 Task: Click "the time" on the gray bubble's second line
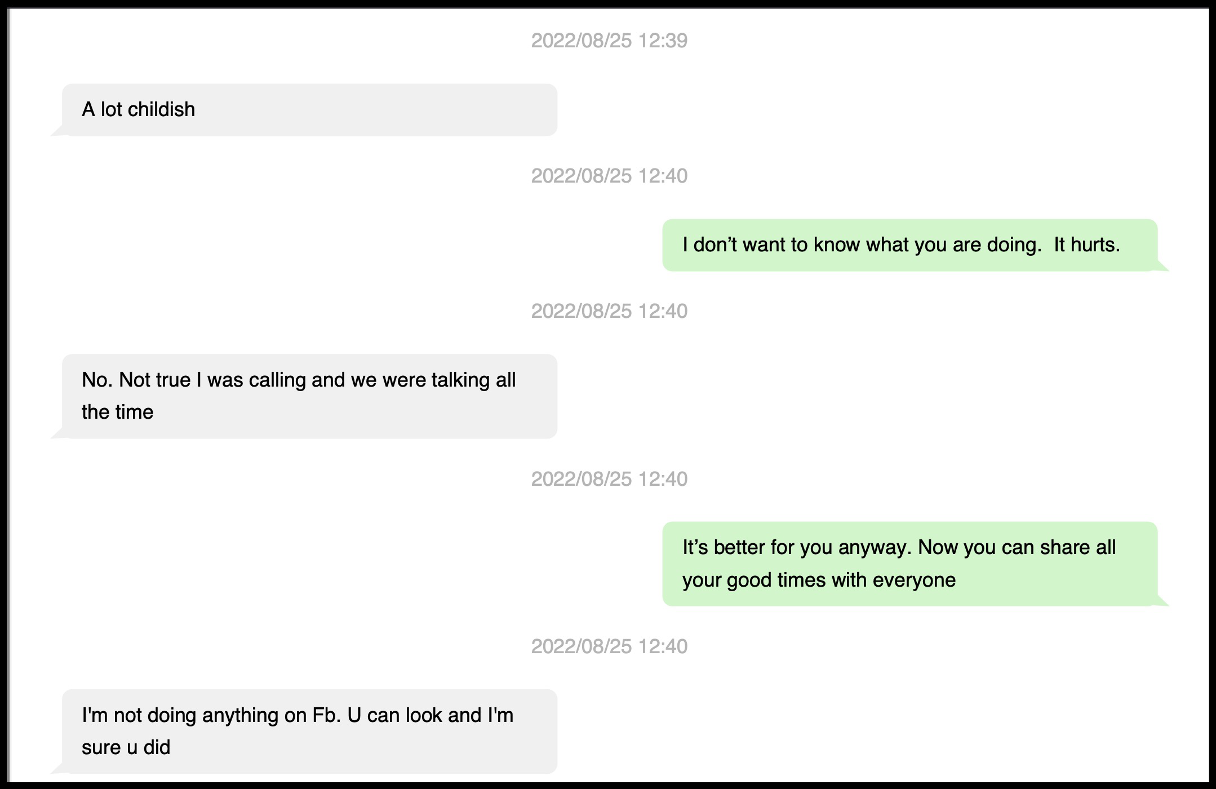click(x=117, y=412)
